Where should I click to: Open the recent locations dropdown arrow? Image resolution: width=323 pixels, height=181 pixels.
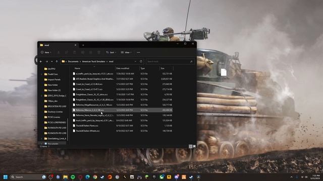point(51,61)
